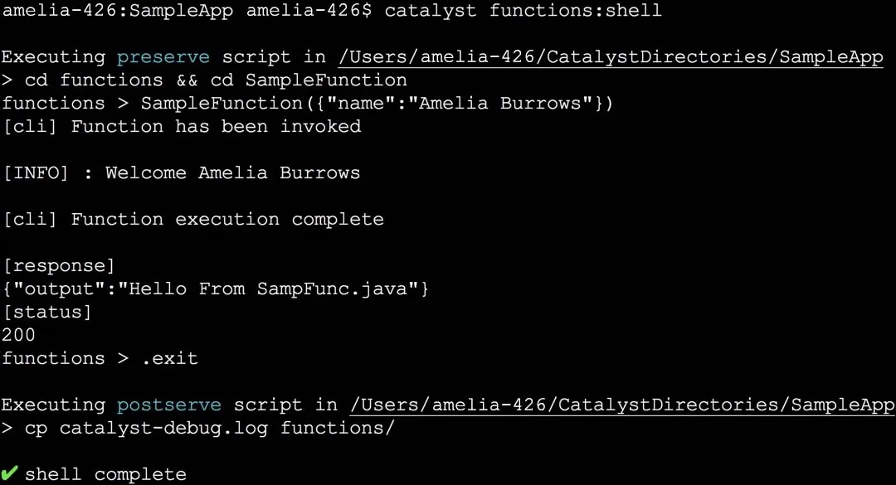This screenshot has width=896, height=485.
Task: Click the .exit command line
Action: [x=100, y=358]
